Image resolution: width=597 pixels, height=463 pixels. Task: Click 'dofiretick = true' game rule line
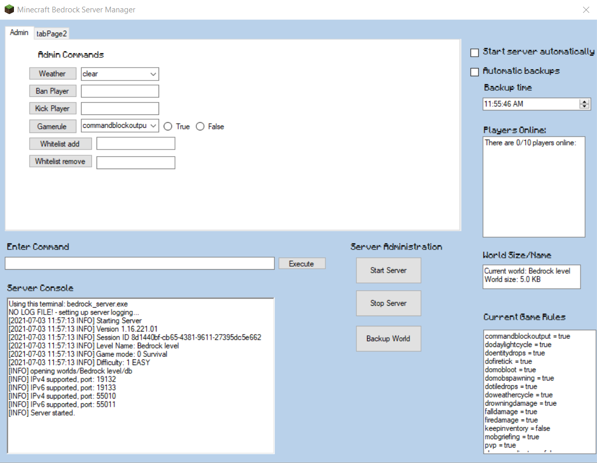coord(508,361)
